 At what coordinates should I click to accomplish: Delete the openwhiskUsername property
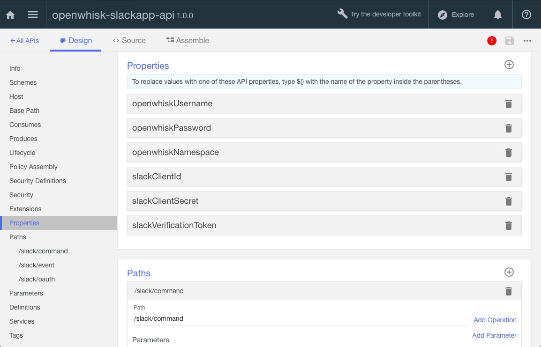[x=508, y=104]
